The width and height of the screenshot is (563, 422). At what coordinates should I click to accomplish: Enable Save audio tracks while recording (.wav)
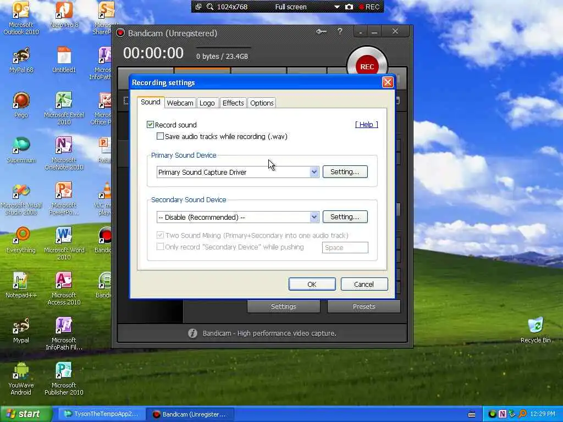point(160,136)
